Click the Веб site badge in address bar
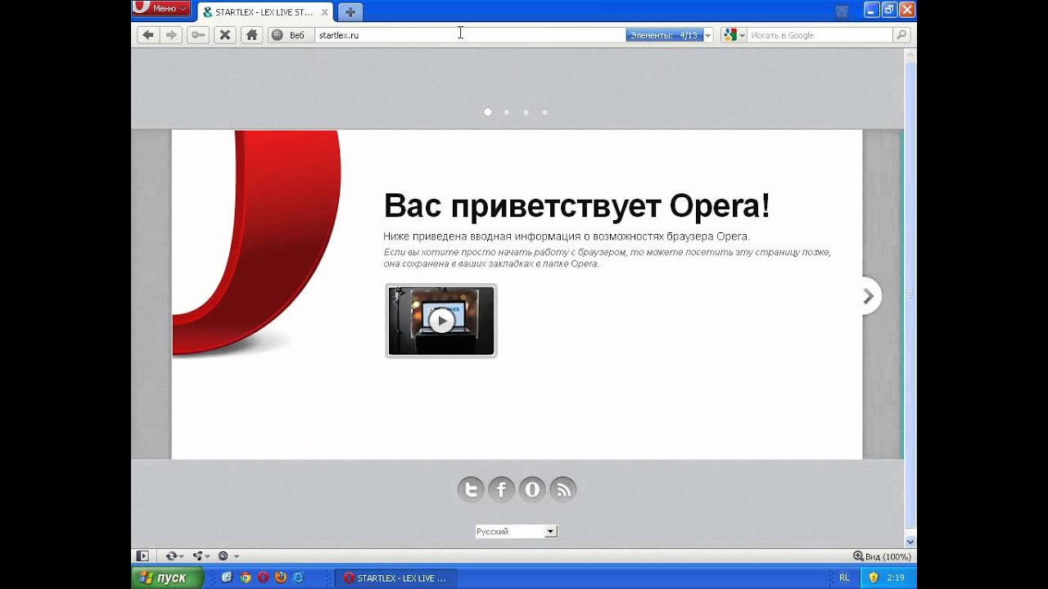This screenshot has width=1048, height=589. click(290, 35)
